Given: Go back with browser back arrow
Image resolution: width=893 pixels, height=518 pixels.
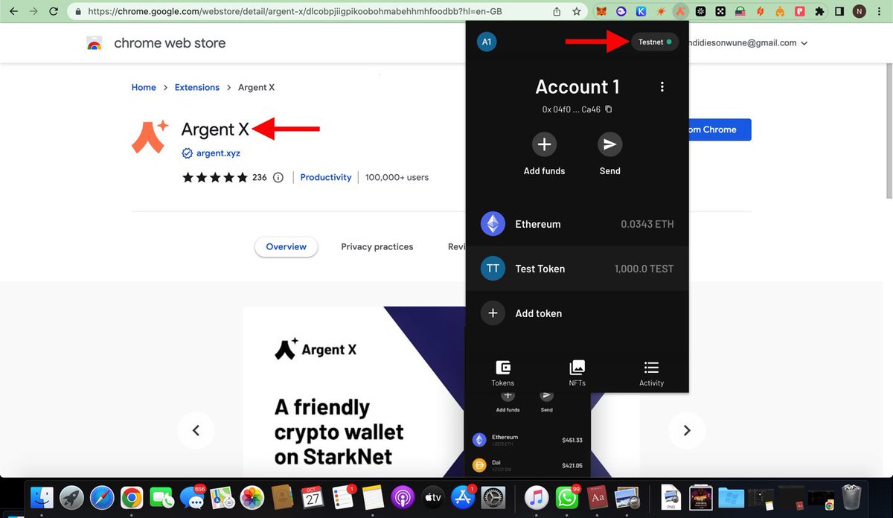Looking at the screenshot, I should [x=13, y=12].
